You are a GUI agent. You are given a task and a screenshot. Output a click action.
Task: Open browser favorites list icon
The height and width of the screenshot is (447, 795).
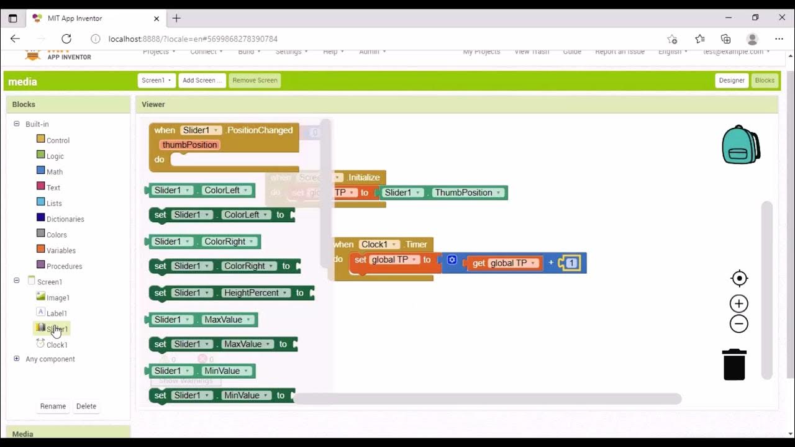tap(700, 38)
